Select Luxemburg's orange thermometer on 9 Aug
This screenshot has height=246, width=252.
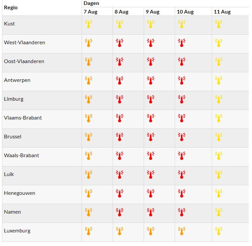[x=150, y=231]
